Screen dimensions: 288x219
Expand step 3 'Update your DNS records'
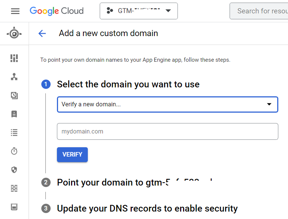147,209
